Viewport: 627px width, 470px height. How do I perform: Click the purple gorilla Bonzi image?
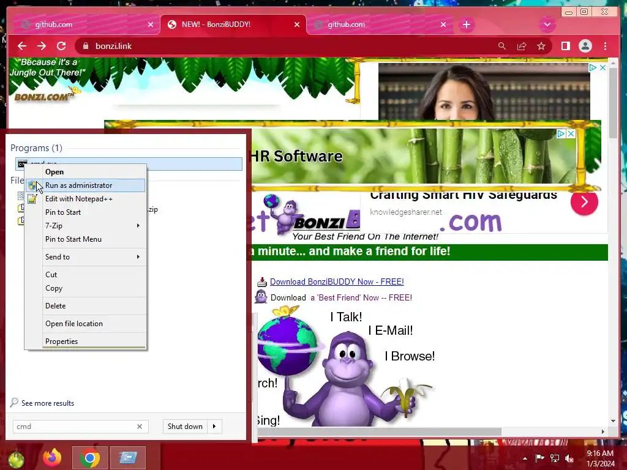coord(347,378)
